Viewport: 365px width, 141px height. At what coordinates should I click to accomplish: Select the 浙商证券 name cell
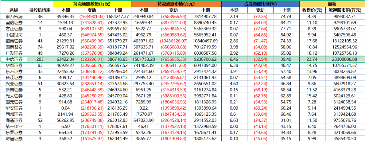point(14,90)
